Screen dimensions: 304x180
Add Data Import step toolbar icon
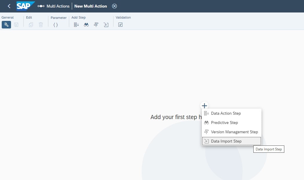pyautogui.click(x=106, y=25)
